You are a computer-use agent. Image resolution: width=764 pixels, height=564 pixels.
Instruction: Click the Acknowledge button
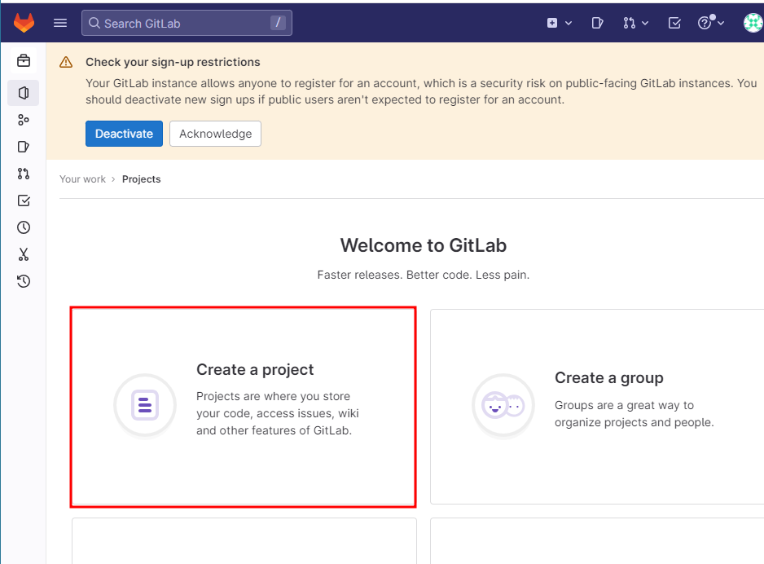click(x=215, y=134)
